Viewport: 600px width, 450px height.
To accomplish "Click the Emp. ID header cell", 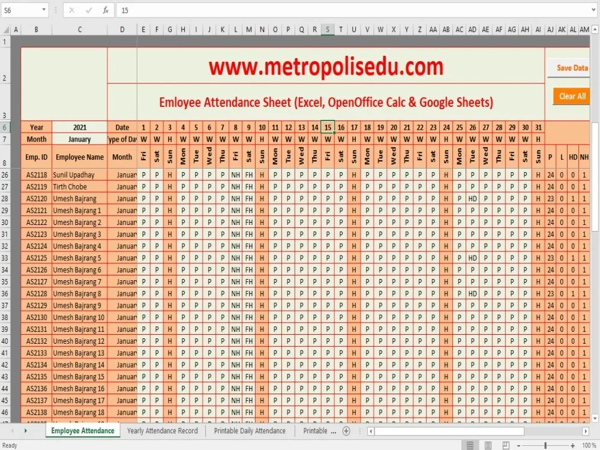I will (x=37, y=157).
